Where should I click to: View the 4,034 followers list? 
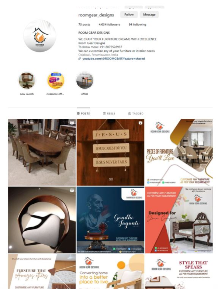[x=109, y=24]
